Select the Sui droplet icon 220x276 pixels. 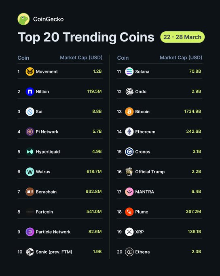[30, 112]
